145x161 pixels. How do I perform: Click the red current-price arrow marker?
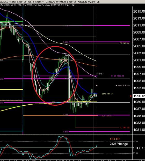pos(131,96)
